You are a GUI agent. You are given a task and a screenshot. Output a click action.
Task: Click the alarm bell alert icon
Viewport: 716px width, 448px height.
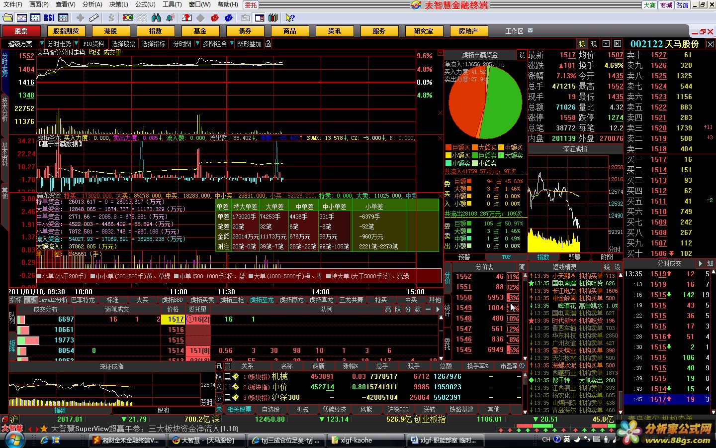pos(170,18)
